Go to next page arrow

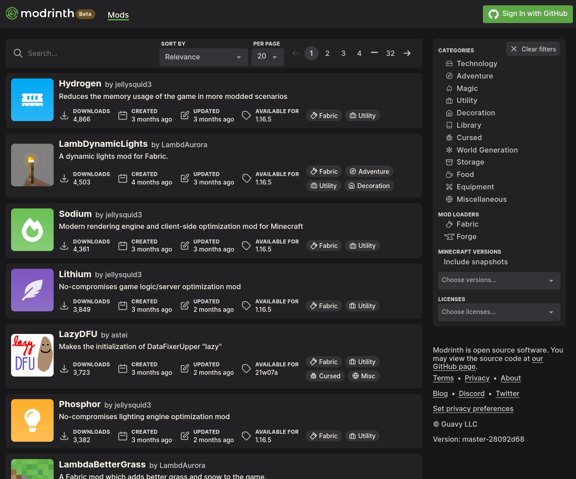pos(407,53)
